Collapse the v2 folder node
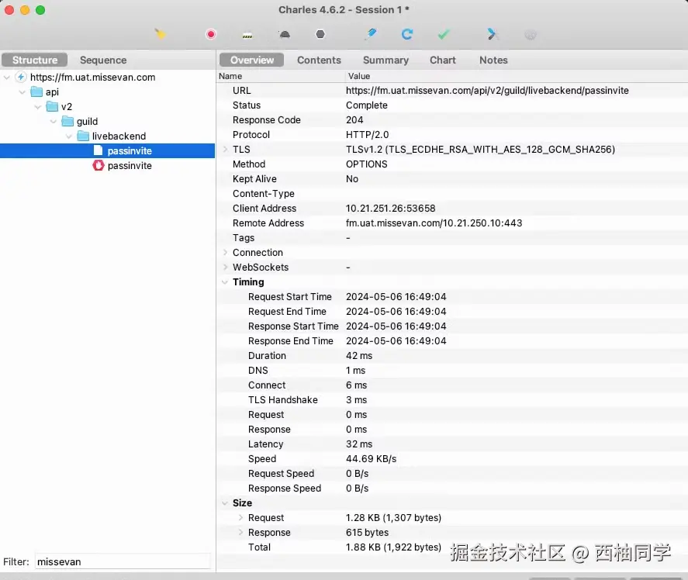 tap(38, 106)
